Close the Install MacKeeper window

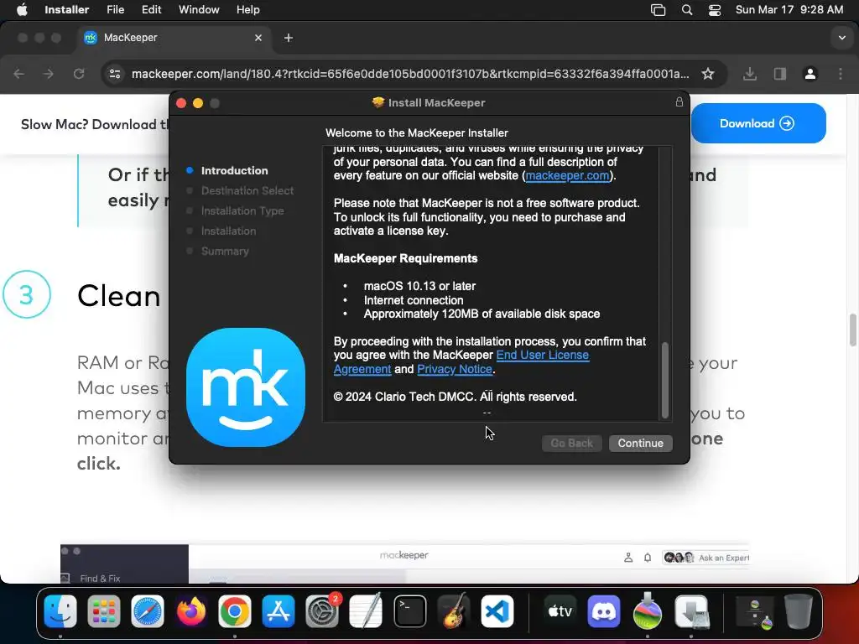pos(181,103)
